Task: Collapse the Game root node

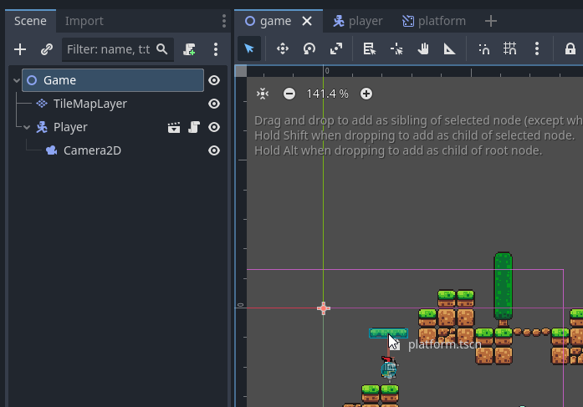Action: click(x=17, y=80)
